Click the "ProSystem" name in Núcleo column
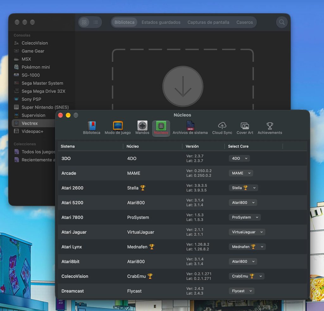This screenshot has width=324, height=311. (x=138, y=217)
